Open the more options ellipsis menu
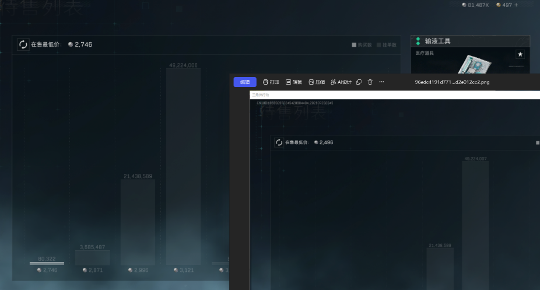The image size is (540, 290). 381,82
